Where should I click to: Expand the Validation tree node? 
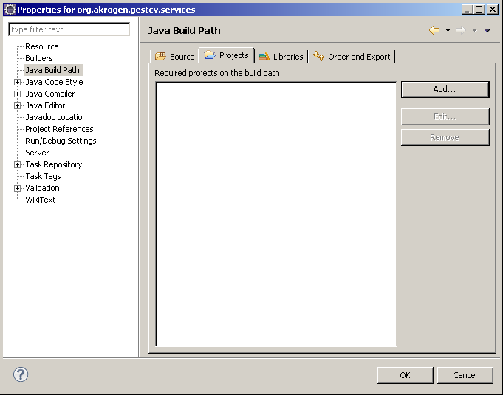(x=18, y=188)
